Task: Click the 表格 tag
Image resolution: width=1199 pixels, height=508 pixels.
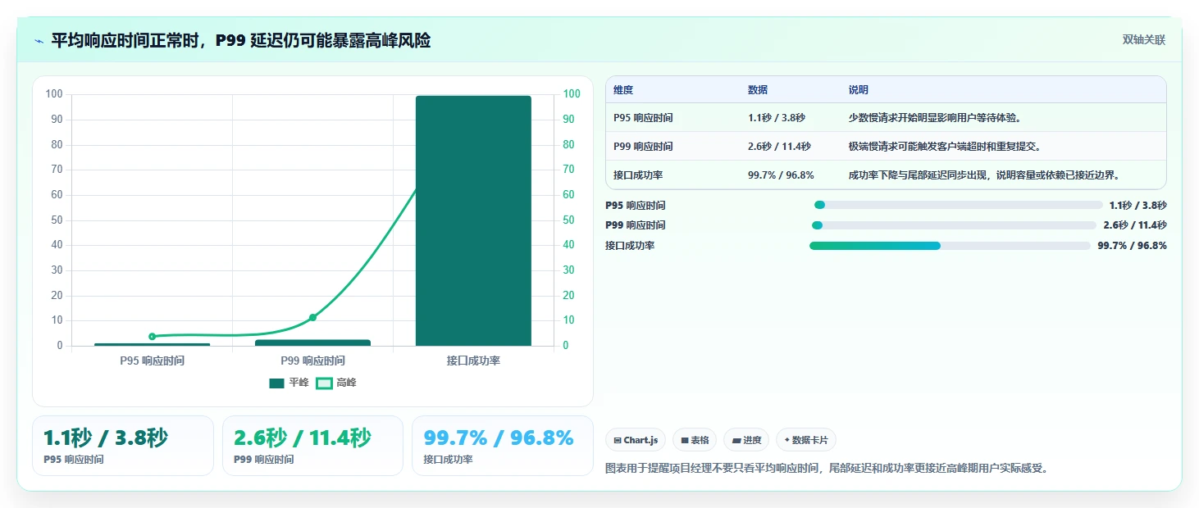Action: click(695, 440)
